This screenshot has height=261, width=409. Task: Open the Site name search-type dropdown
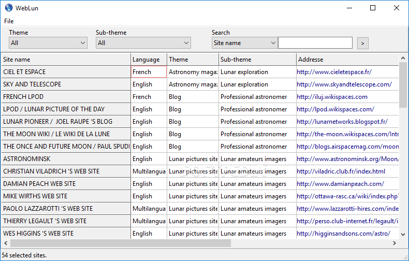coord(244,43)
